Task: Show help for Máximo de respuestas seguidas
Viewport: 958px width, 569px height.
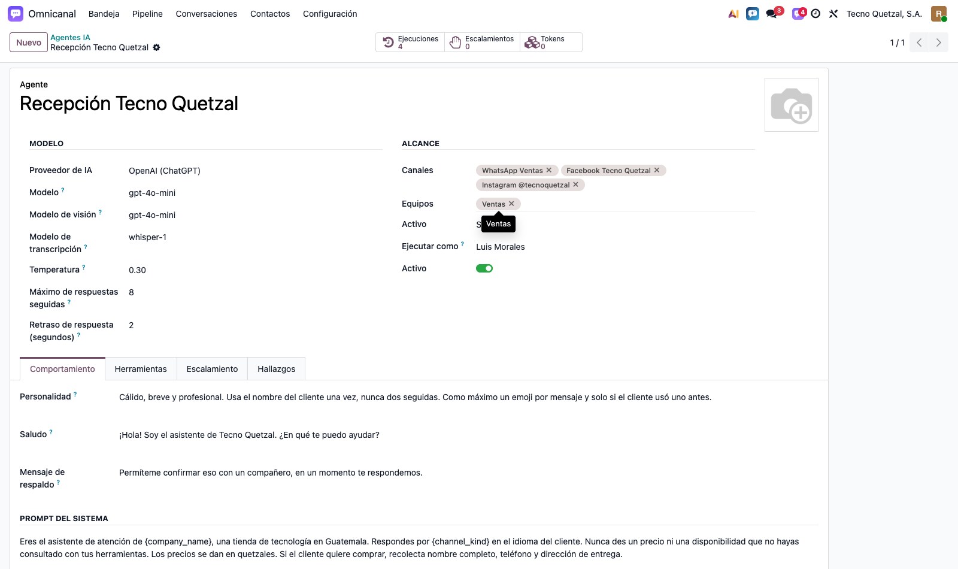Action: tap(69, 302)
